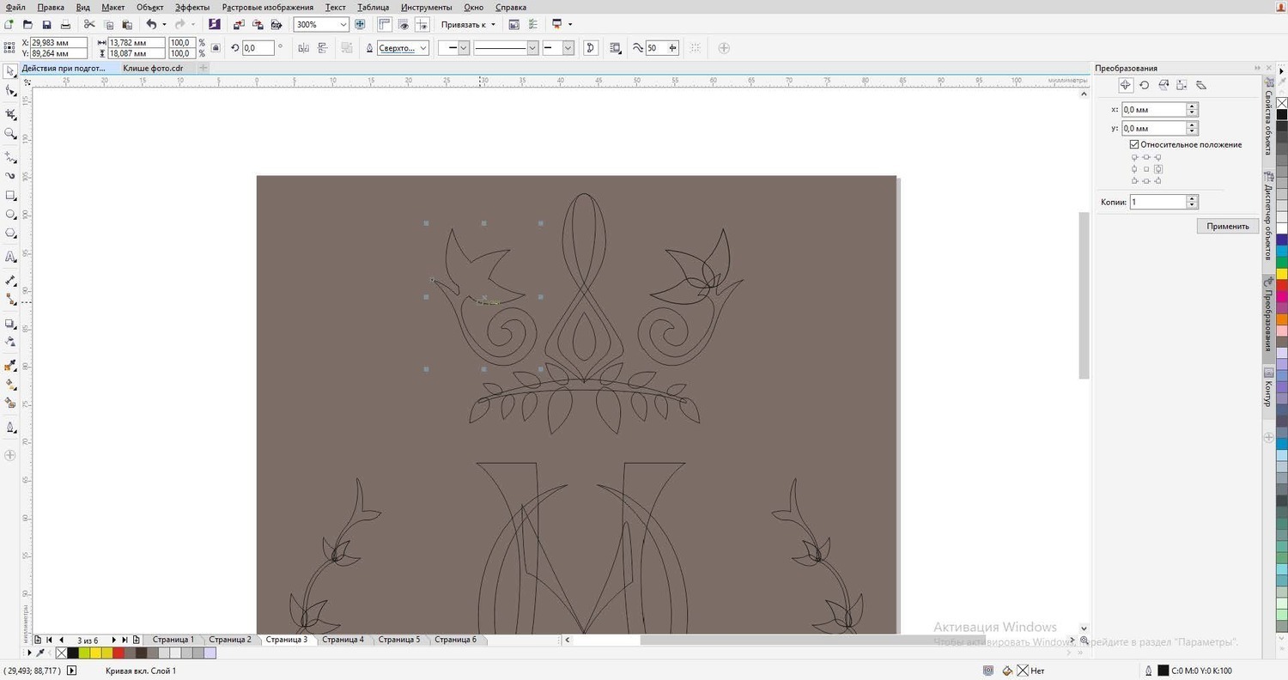Click the Publish to PDF icon
Screen dimensions: 1288x680
[x=276, y=25]
